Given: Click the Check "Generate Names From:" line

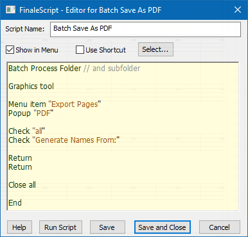Looking at the screenshot, I should 64,140.
